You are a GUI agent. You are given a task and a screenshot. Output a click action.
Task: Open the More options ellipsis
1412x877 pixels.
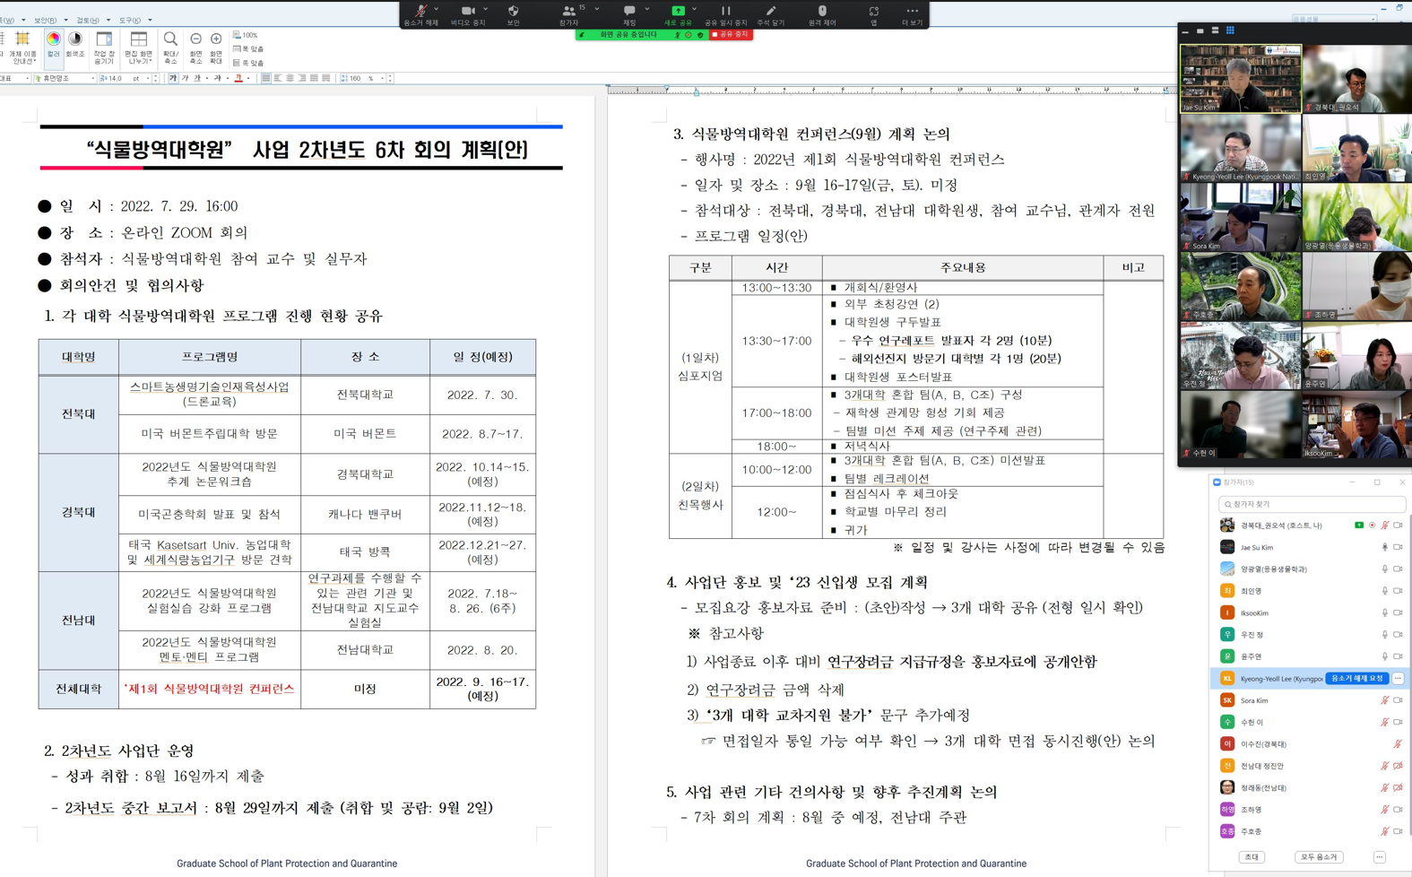coord(912,13)
